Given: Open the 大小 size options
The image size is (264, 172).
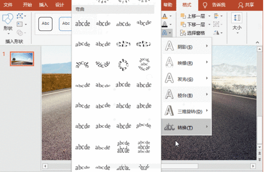Looking at the screenshot, I should click(237, 23).
